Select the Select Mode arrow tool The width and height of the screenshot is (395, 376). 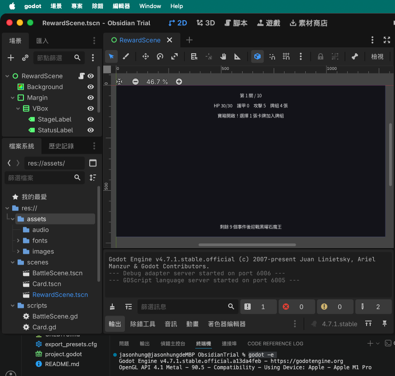pyautogui.click(x=111, y=56)
